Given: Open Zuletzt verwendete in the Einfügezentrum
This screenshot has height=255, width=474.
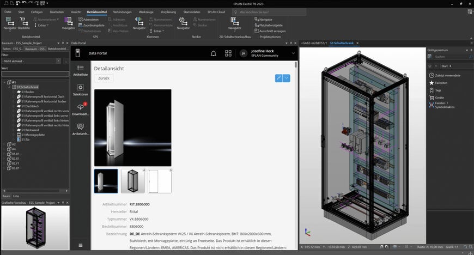Looking at the screenshot, I should 445,75.
